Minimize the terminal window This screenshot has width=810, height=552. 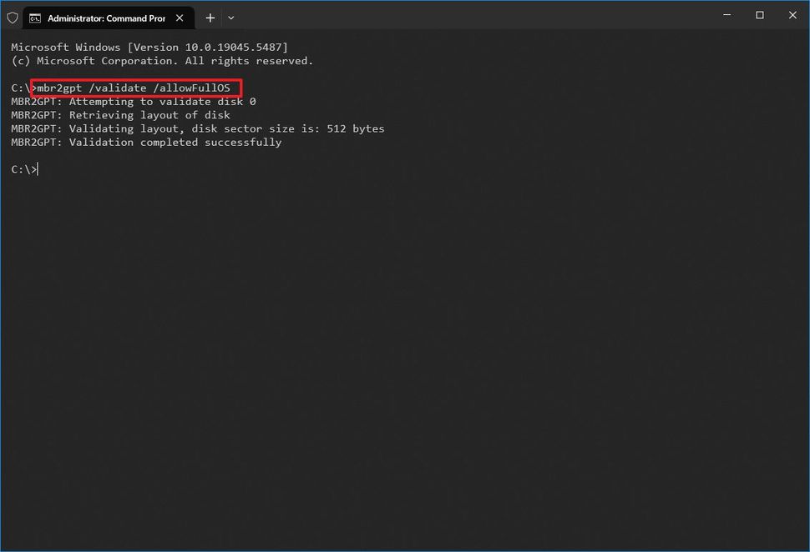pos(726,15)
